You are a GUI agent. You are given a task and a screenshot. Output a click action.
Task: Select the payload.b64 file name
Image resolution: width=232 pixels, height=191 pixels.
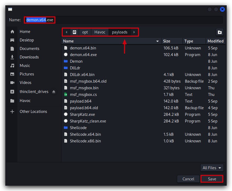point(81,101)
